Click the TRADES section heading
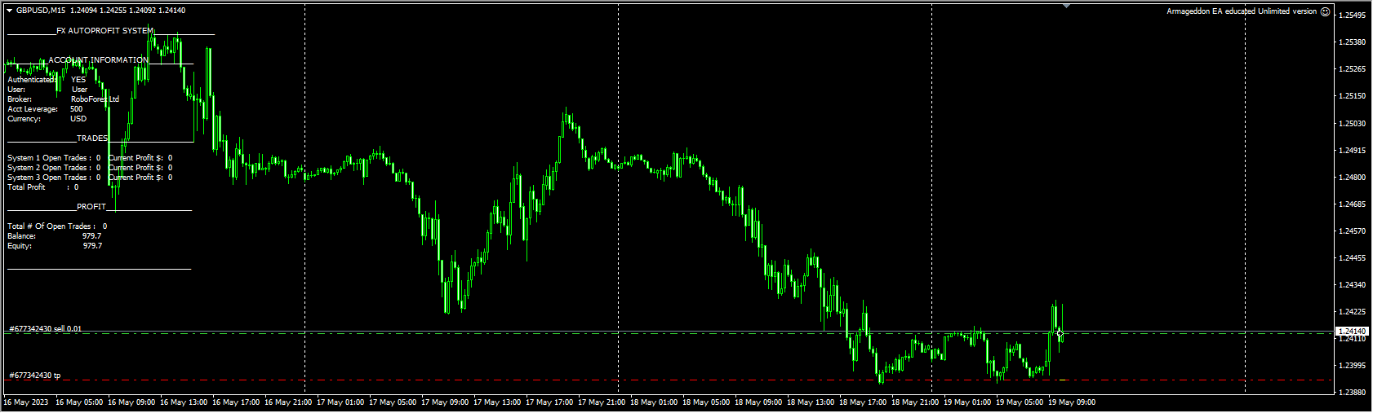The image size is (1373, 413). (x=92, y=138)
